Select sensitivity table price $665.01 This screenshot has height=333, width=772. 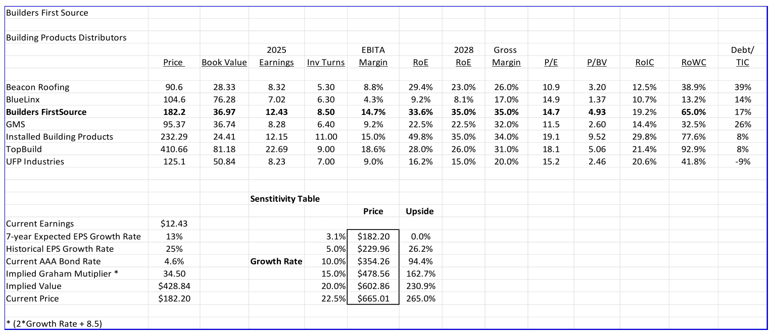click(373, 299)
